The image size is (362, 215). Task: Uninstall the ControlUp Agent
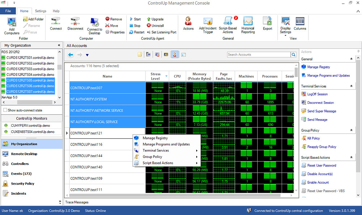tap(155, 26)
